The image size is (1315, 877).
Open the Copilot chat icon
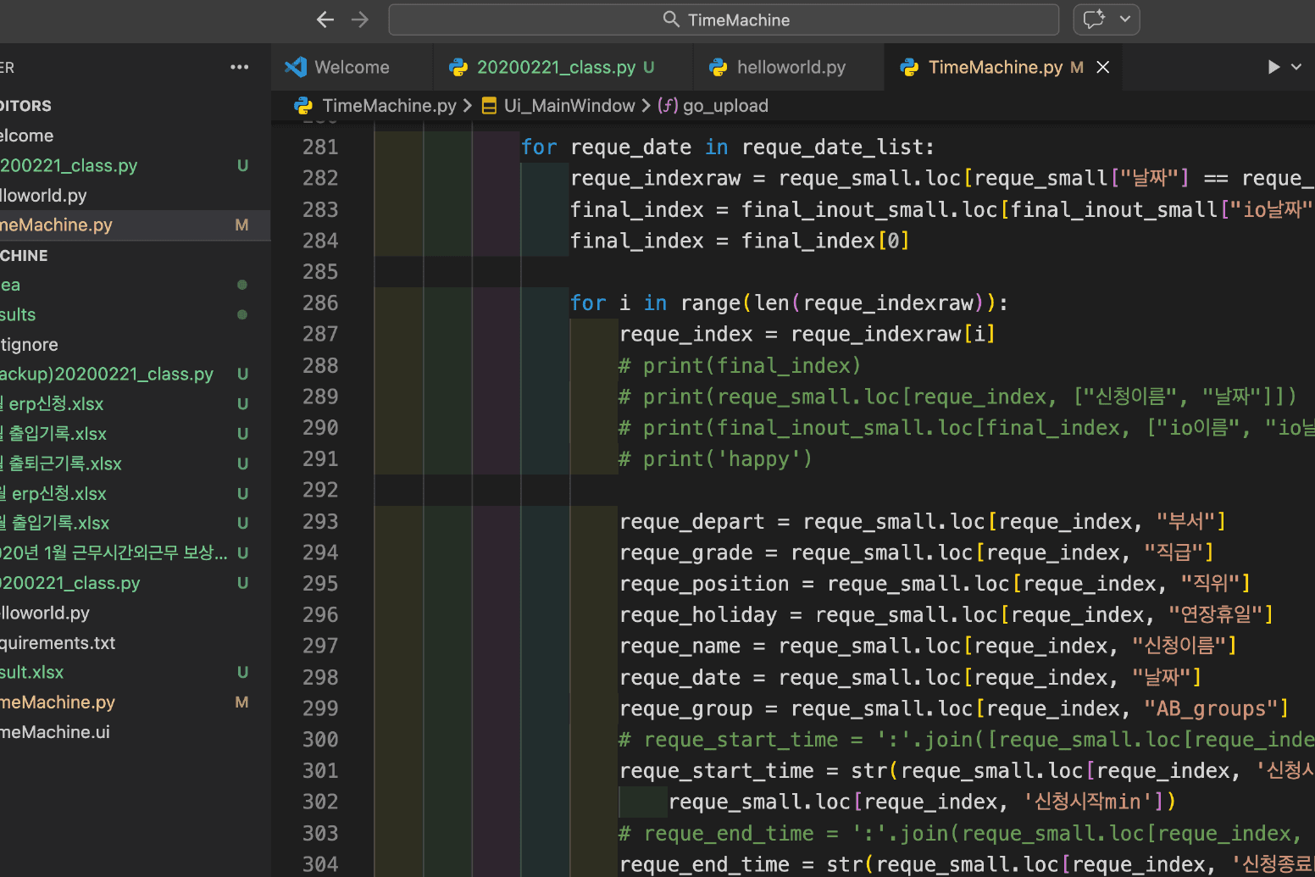1095,19
